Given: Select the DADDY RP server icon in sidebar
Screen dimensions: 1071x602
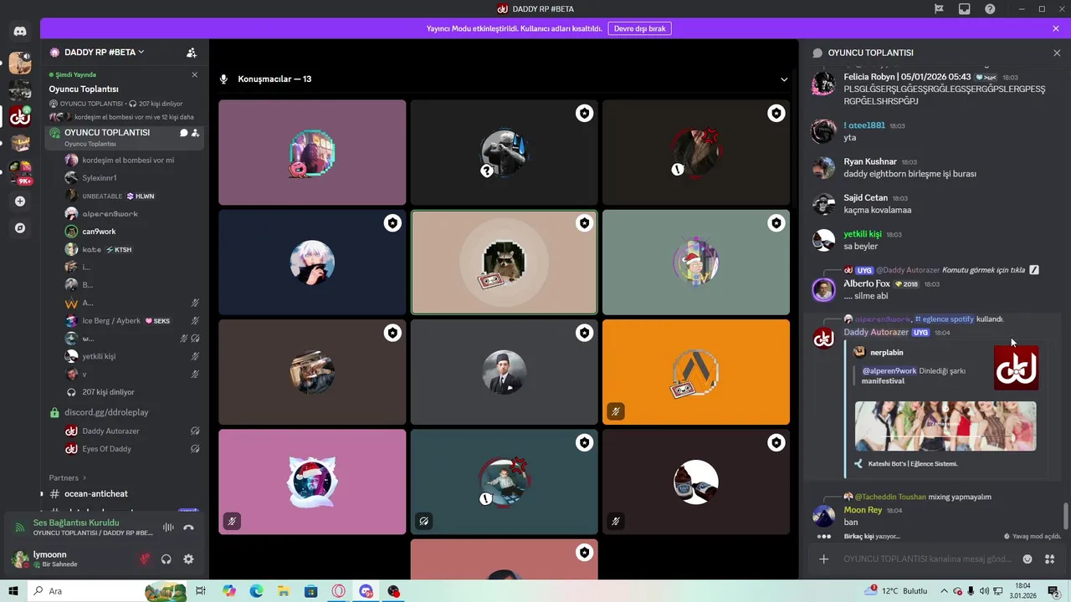Looking at the screenshot, I should pyautogui.click(x=20, y=116).
